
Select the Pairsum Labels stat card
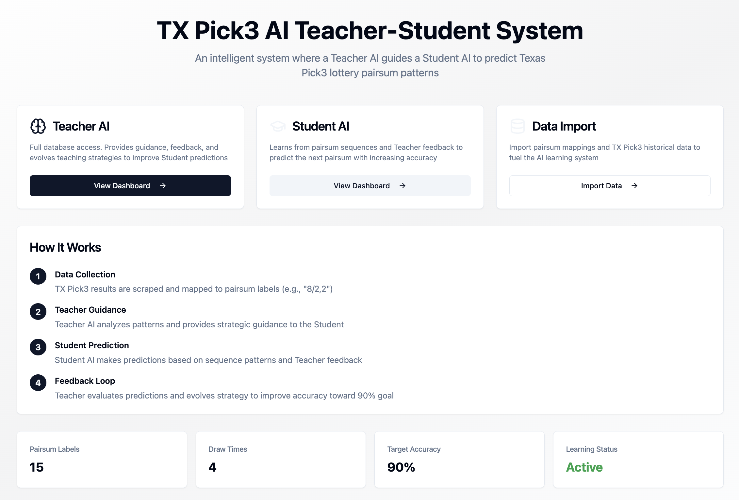point(102,460)
